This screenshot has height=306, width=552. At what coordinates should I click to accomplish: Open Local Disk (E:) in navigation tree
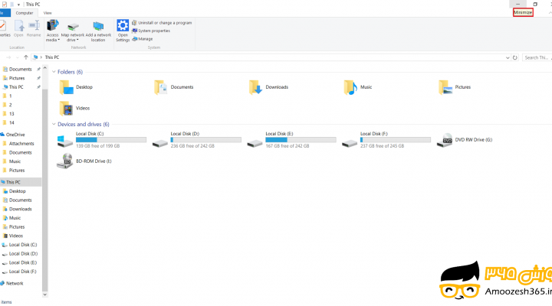tap(23, 262)
